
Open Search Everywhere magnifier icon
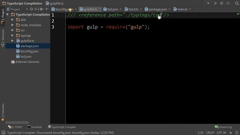pos(237,3)
